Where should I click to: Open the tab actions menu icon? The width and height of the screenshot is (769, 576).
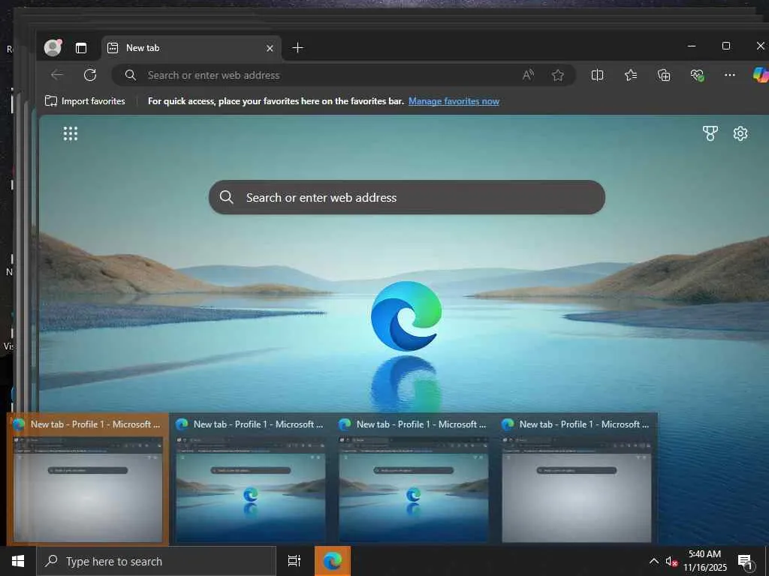coord(81,48)
